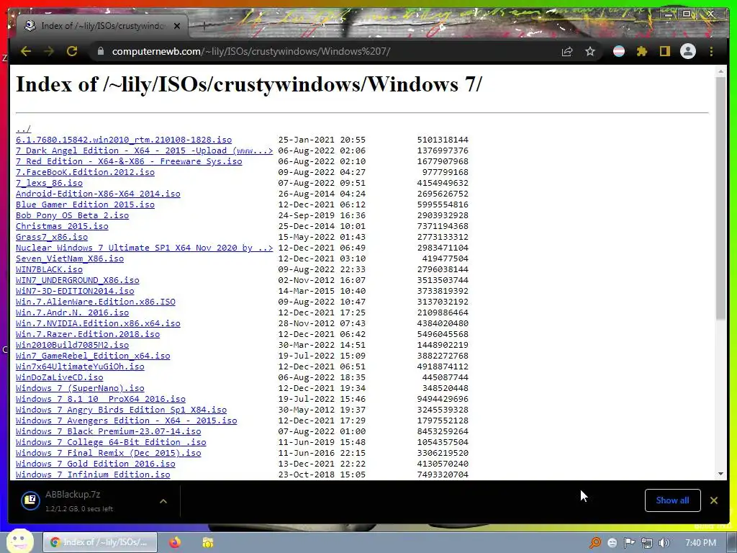The height and width of the screenshot is (553, 737).
Task: Open the ABBlackup.7z download file icon
Action: click(30, 500)
